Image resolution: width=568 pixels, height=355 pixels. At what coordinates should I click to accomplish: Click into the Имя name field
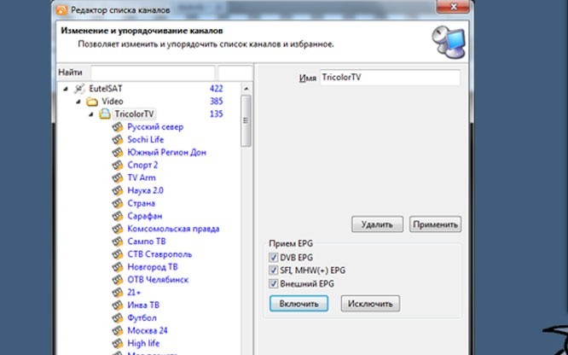click(388, 78)
